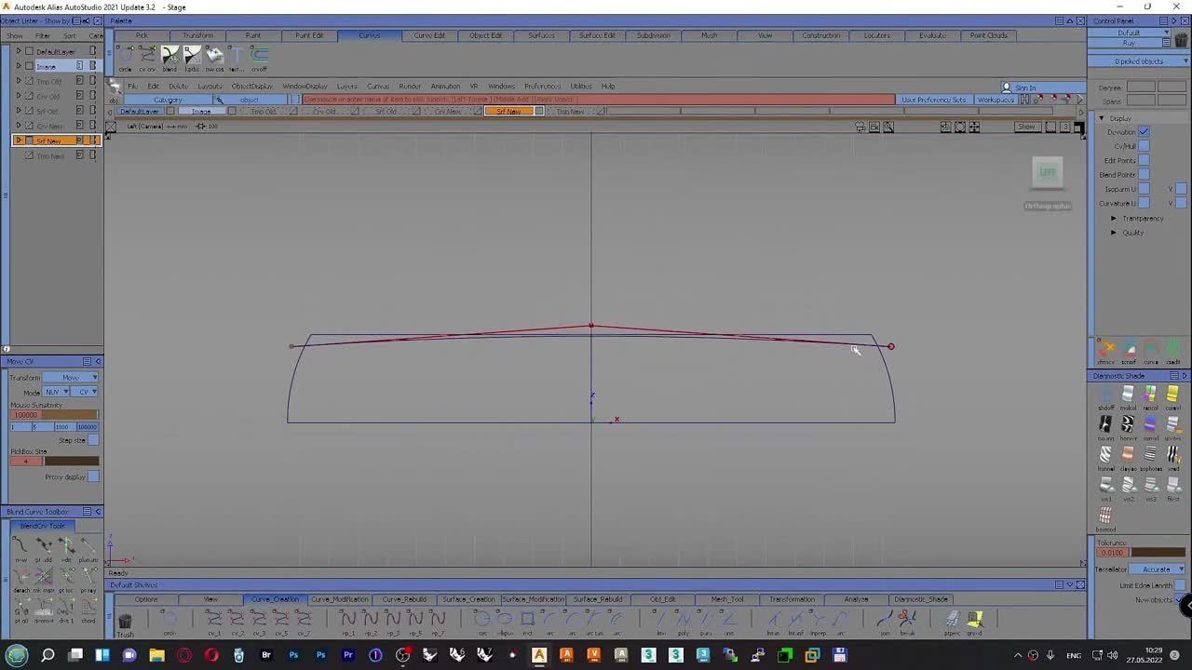
Task: Select the rect shelf tool icon
Action: [527, 619]
